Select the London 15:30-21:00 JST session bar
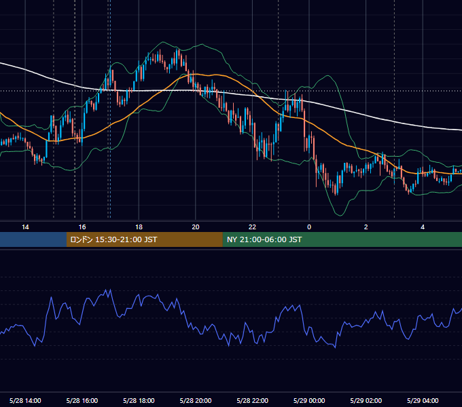This screenshot has height=407, width=462. (x=144, y=239)
